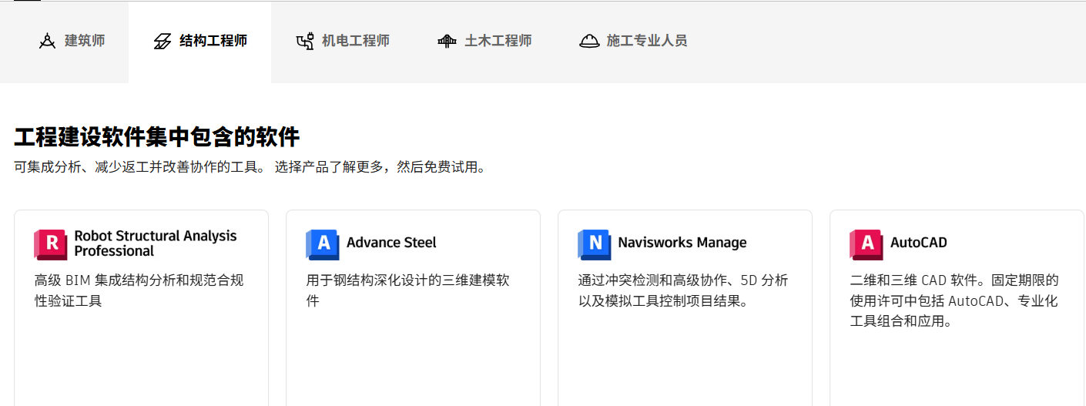Open the 施工专业人员 tab
This screenshot has height=406, width=1086.
click(647, 41)
